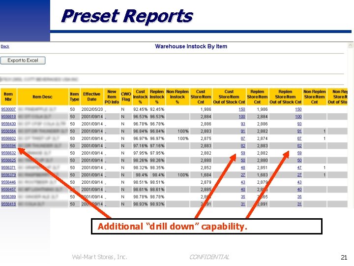Image resolution: width=354 pixels, height=266 pixels.
Task: Click the Cust Store/Item Cnt header
Action: (x=201, y=97)
